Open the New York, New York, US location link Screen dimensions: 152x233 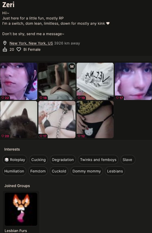tap(31, 43)
